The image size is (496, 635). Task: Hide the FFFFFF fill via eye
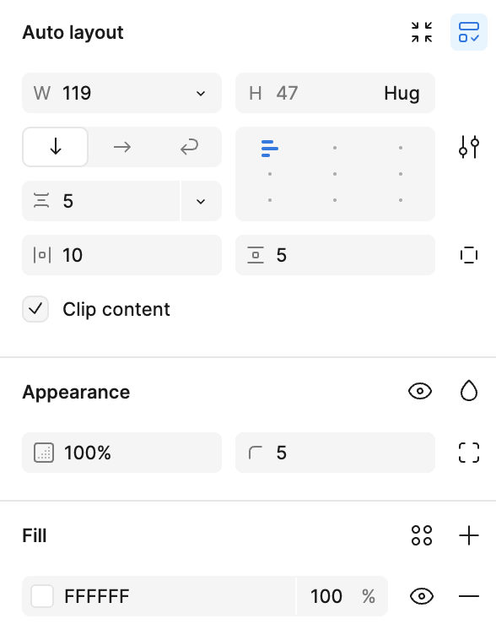pos(422,596)
